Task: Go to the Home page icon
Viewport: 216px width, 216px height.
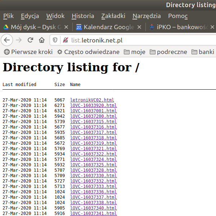Action: coord(42,40)
